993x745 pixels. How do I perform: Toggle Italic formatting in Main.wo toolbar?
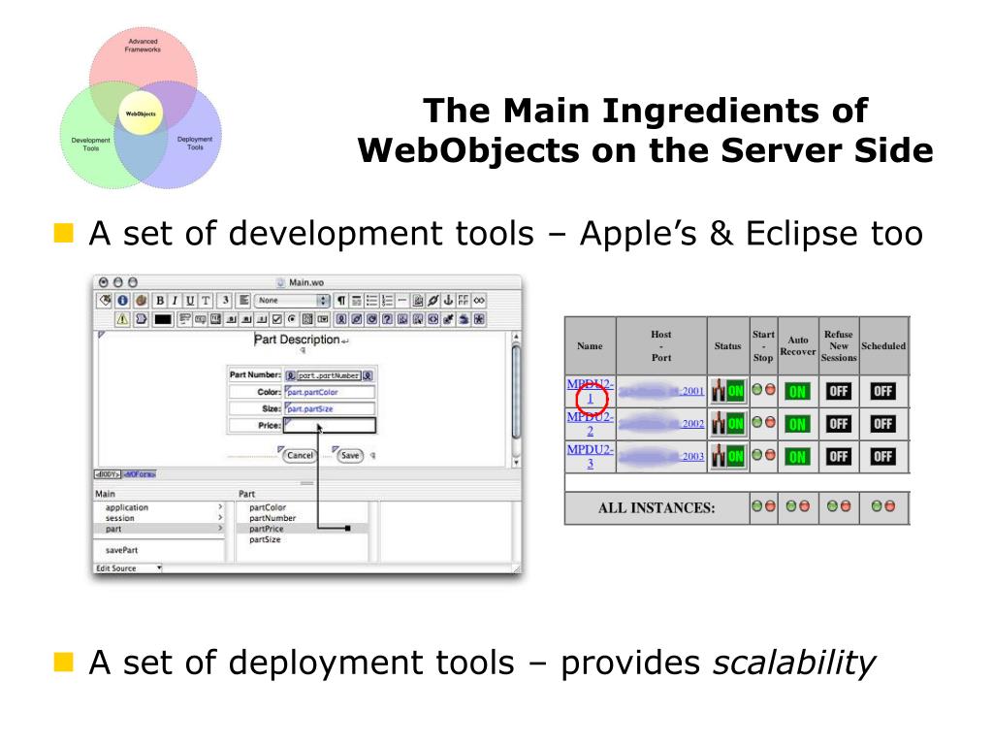175,301
